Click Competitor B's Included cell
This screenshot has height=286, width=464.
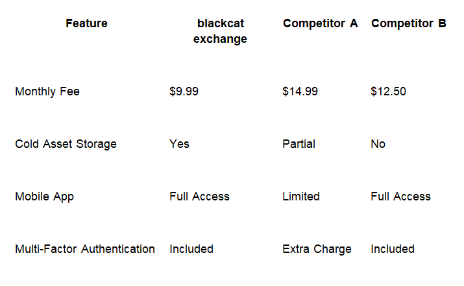[x=393, y=249]
